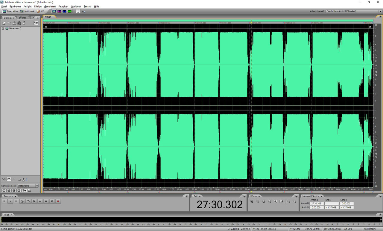This screenshot has height=231, width=383.
Task: Open the Zoom panel flyout menu arrow
Action: (x=297, y=196)
